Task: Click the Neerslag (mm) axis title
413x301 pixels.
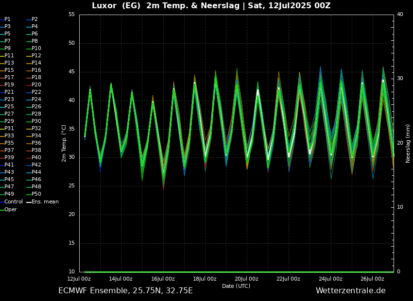Action: click(x=408, y=143)
